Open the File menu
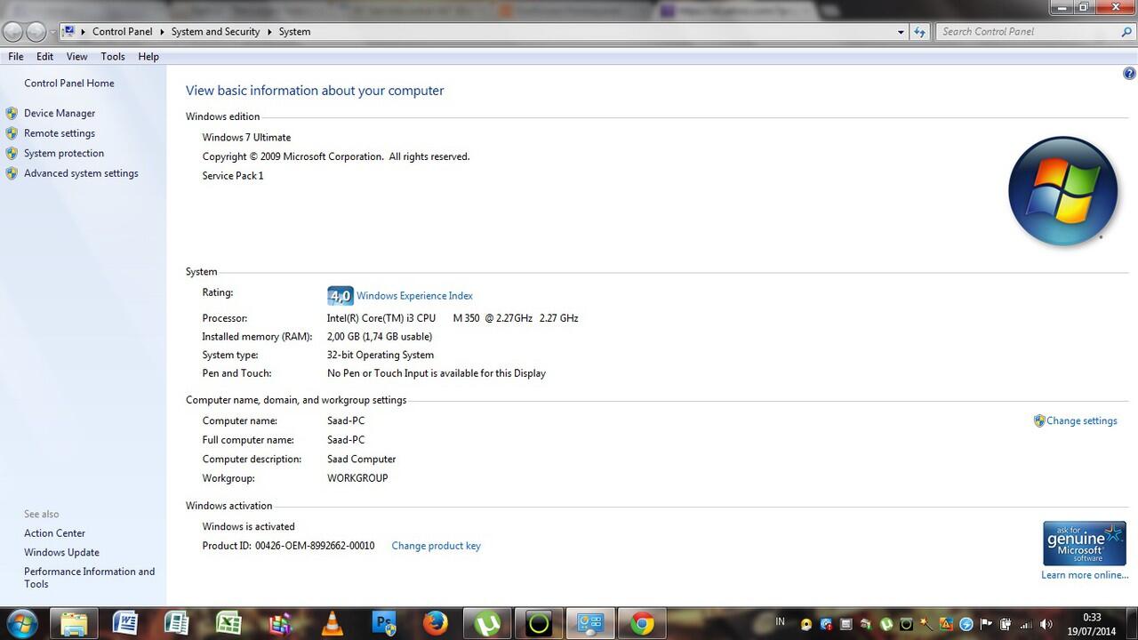The width and height of the screenshot is (1138, 640). tap(16, 56)
